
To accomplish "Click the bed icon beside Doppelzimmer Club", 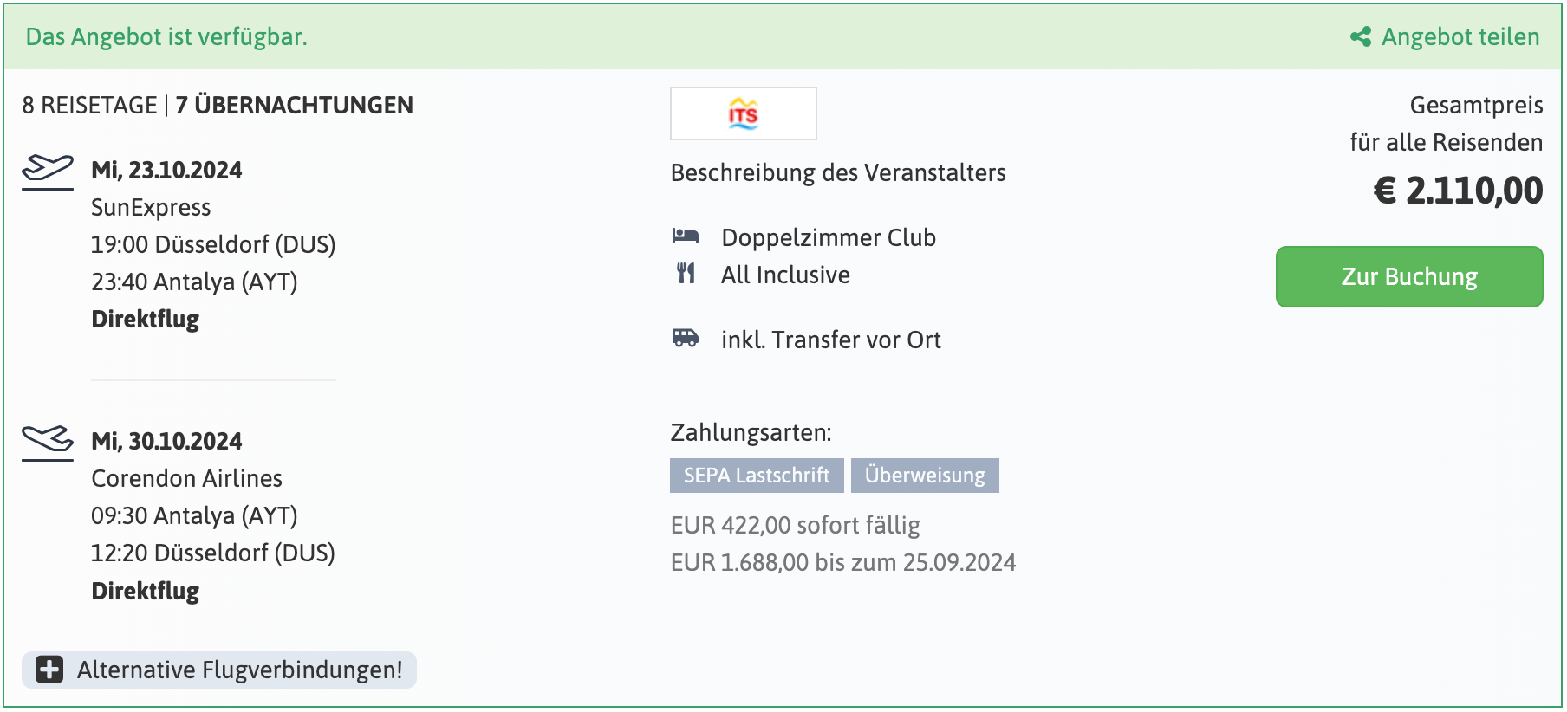I will (686, 236).
